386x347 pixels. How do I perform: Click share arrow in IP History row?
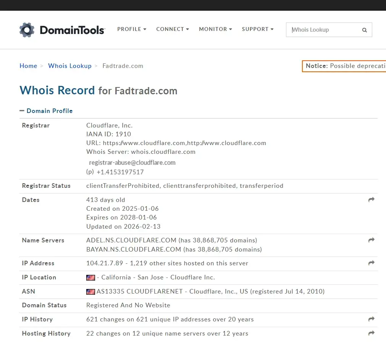[371, 319]
